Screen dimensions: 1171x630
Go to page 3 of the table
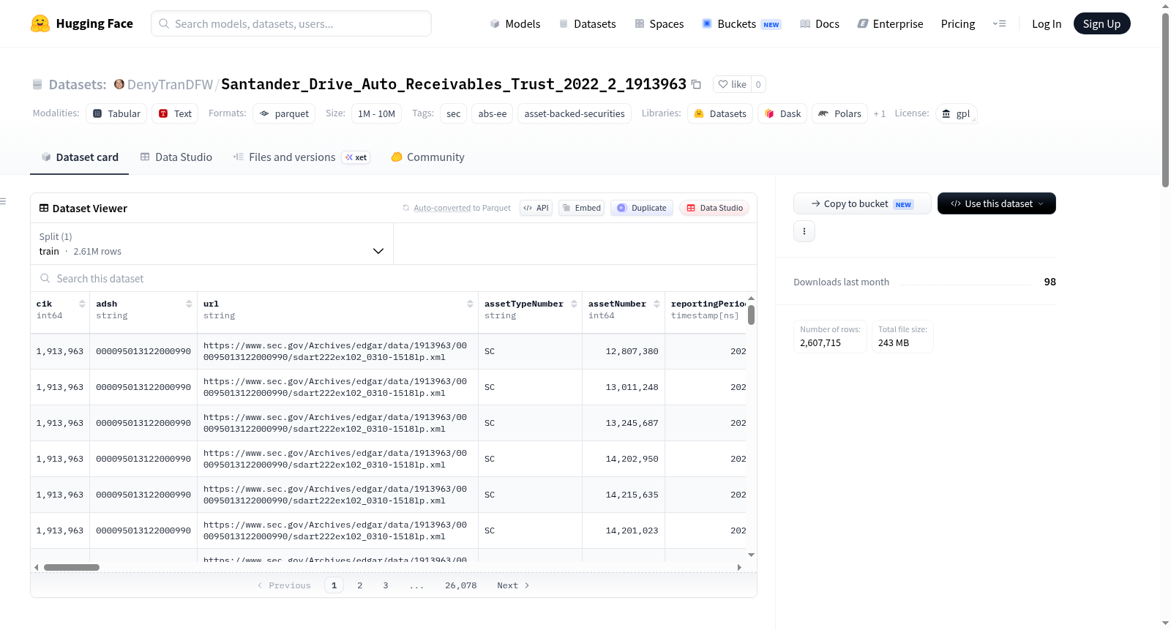(x=386, y=585)
